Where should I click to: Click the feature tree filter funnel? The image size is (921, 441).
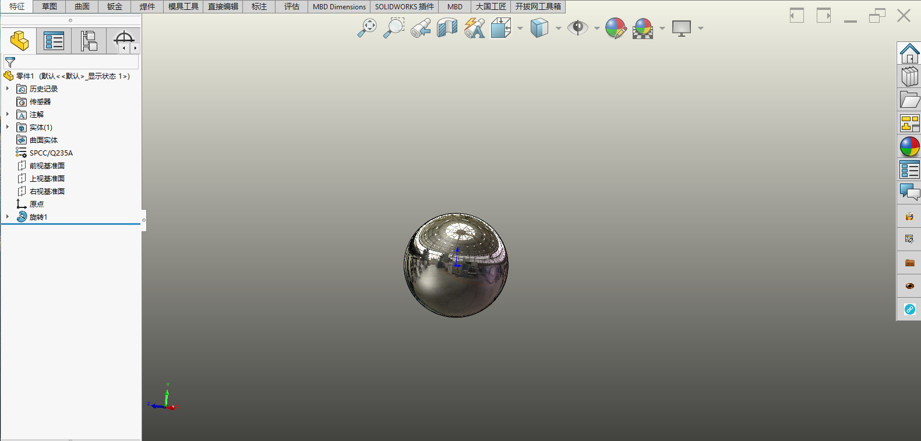10,62
